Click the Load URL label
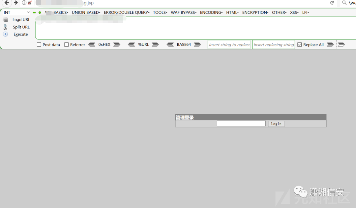 click(21, 20)
